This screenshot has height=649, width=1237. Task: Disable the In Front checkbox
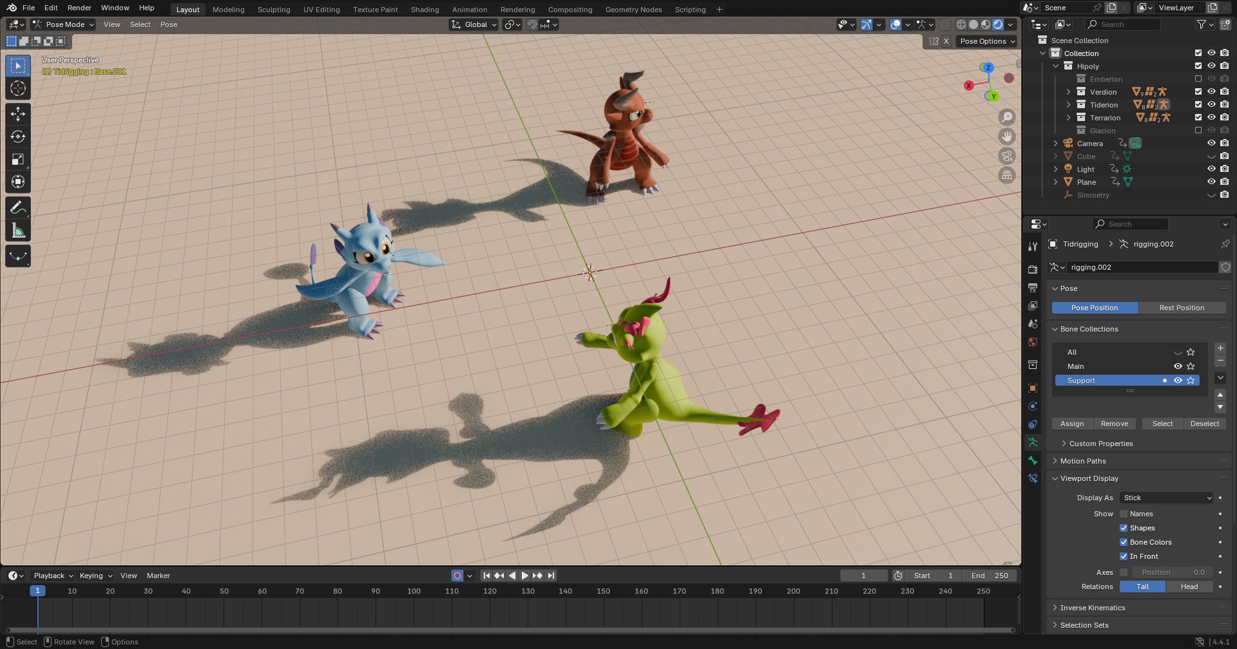tap(1124, 556)
